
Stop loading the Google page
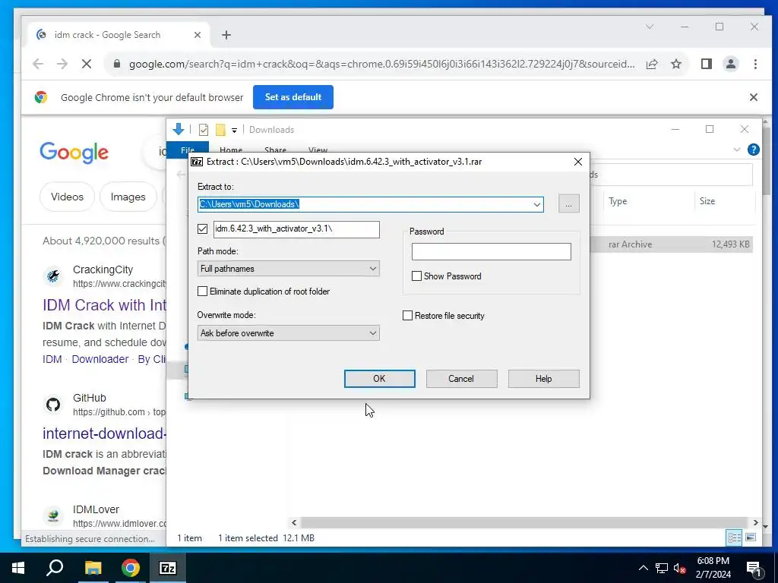[x=87, y=64]
